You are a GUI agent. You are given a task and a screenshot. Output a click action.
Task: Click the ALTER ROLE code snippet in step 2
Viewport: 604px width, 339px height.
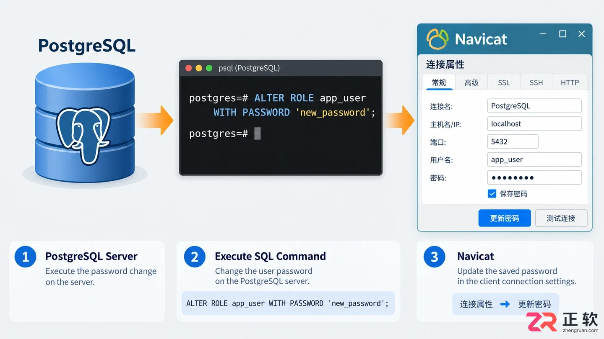(x=287, y=303)
